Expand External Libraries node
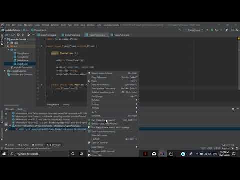Image resolution: width=240 pixels, height=180 pixels. click(x=5, y=71)
